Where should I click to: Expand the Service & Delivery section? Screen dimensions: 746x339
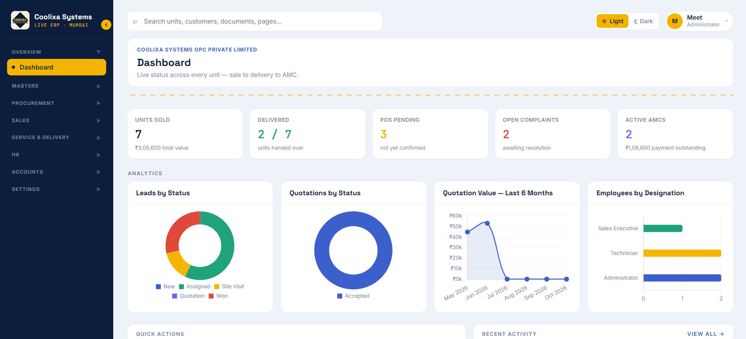tap(57, 137)
